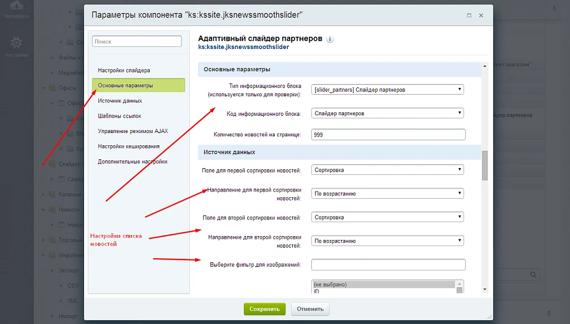Open Marketplace in the background admin sidebar
The width and height of the screenshot is (570, 324).
point(17,10)
